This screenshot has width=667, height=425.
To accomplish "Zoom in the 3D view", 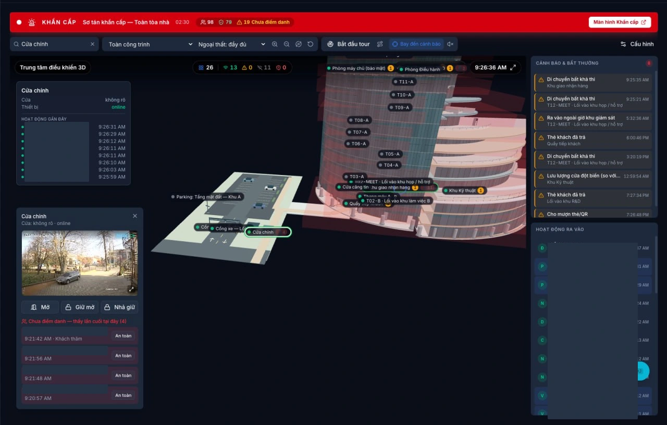I will 275,44.
